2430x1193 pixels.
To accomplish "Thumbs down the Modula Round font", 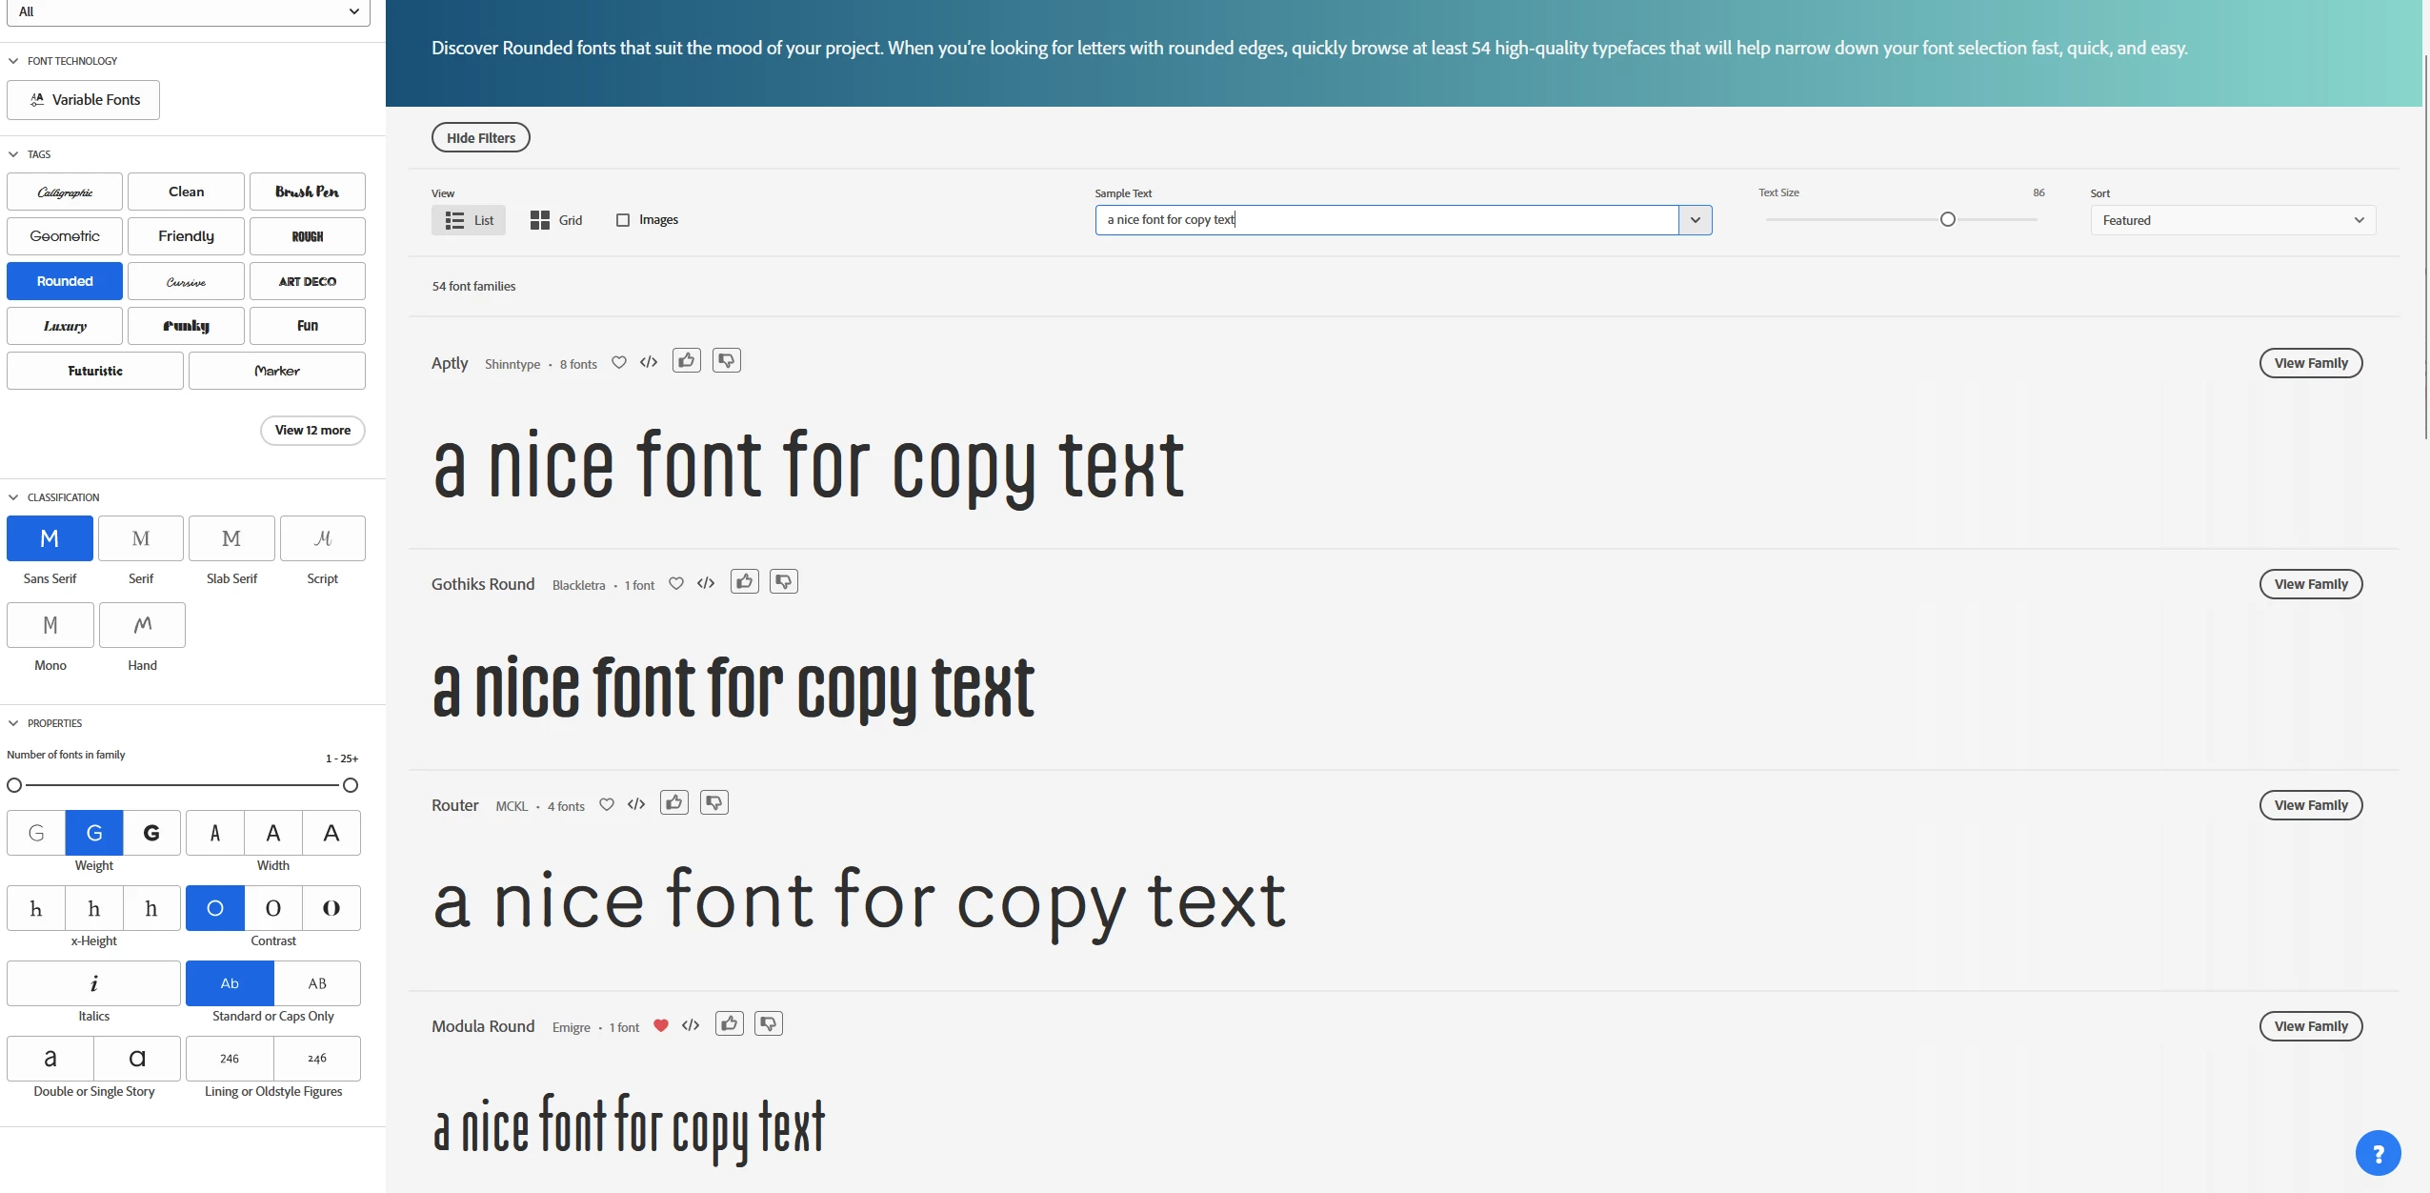I will point(769,1023).
